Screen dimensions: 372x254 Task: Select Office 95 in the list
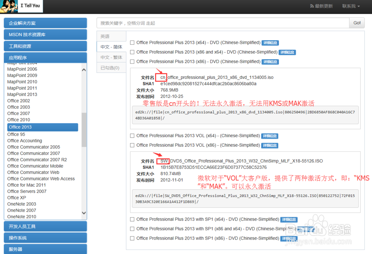coord(16,135)
